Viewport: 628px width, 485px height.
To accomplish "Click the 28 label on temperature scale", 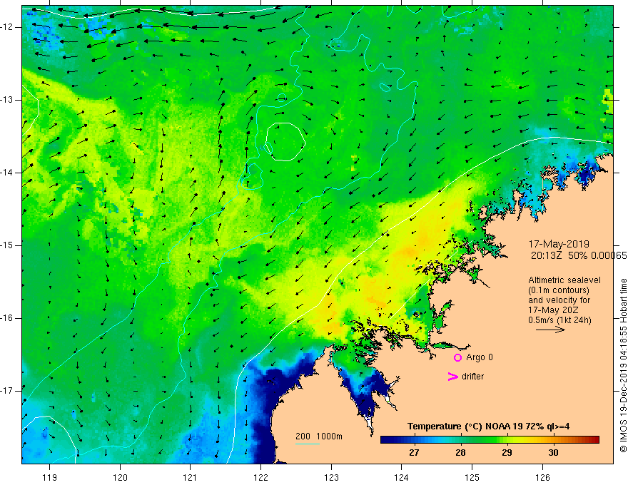I will [x=460, y=453].
